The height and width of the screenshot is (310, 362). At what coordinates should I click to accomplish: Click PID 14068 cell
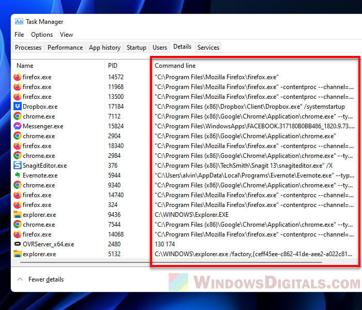click(116, 234)
